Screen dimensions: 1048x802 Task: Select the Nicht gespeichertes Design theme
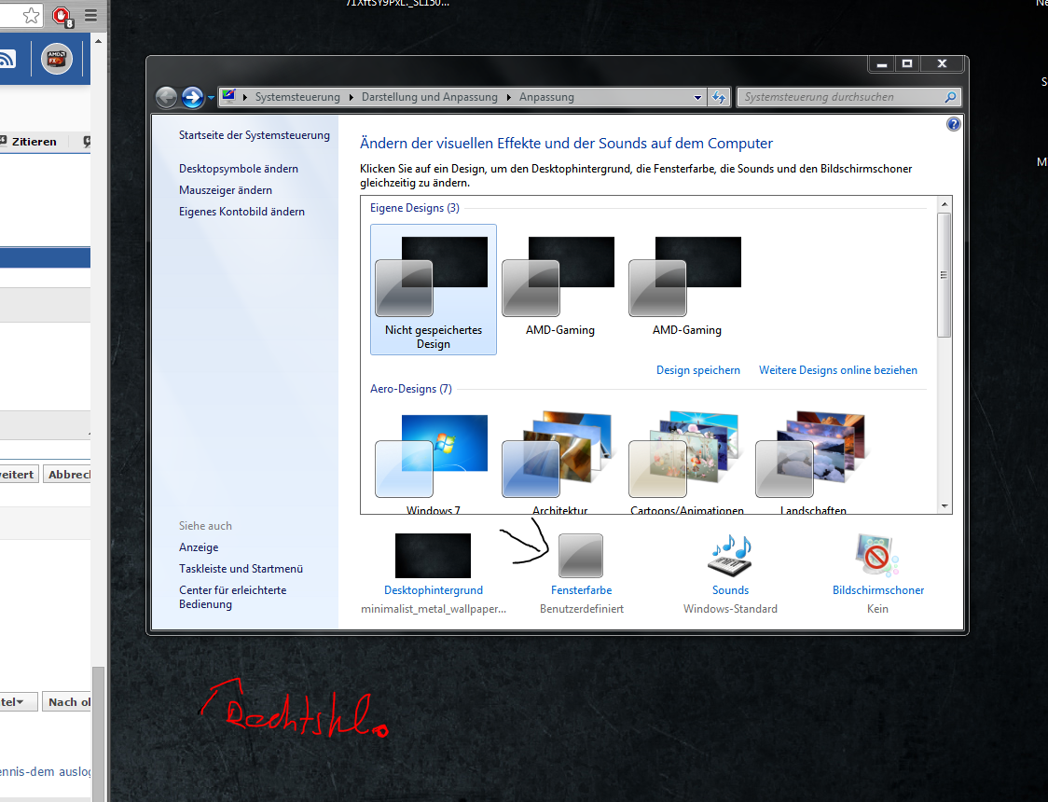click(434, 289)
